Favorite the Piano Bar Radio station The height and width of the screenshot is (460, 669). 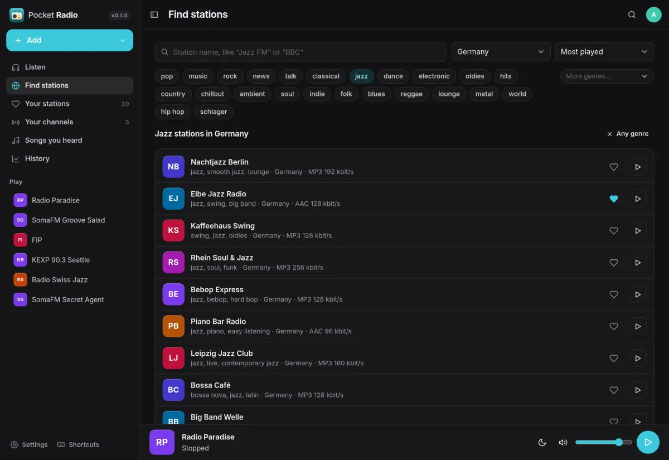614,326
